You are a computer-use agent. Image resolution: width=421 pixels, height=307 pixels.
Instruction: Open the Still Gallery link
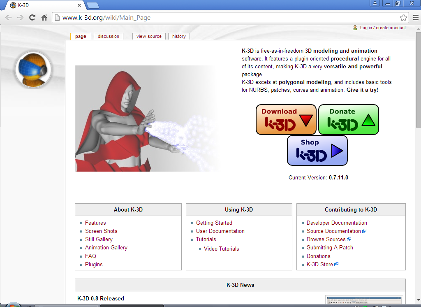click(x=99, y=239)
